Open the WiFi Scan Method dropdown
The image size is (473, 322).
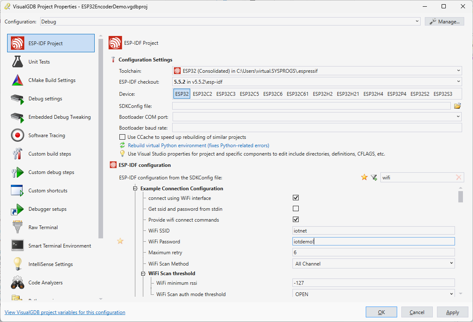[x=373, y=263]
